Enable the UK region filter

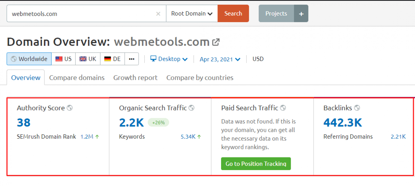point(88,59)
